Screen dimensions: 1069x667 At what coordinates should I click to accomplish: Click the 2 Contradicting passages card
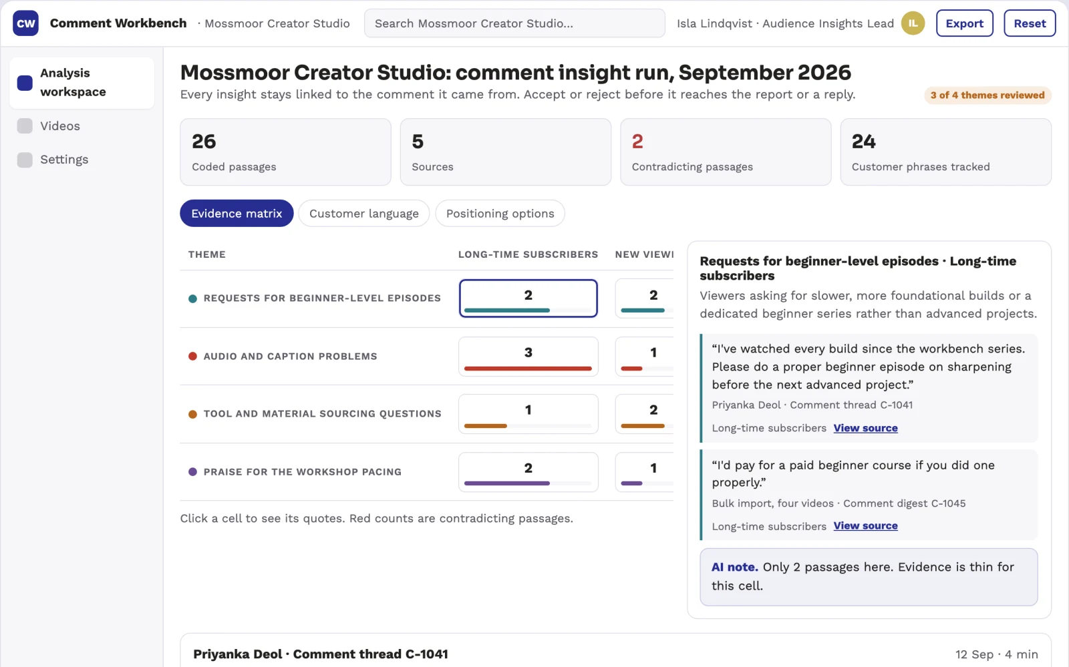click(726, 152)
